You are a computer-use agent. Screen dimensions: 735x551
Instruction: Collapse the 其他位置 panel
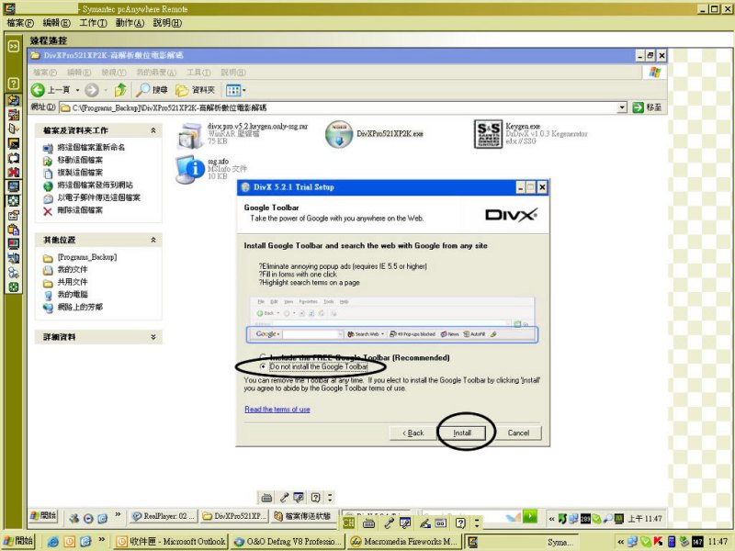coord(153,240)
